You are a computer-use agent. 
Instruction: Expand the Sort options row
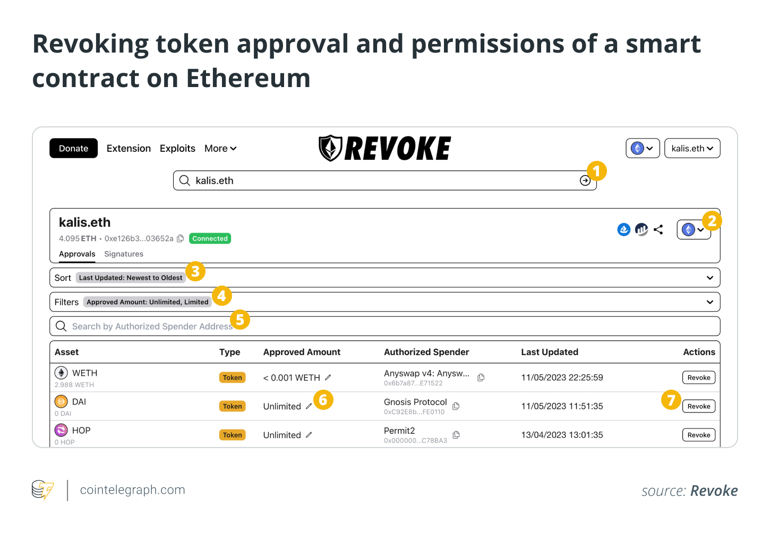[x=709, y=278]
